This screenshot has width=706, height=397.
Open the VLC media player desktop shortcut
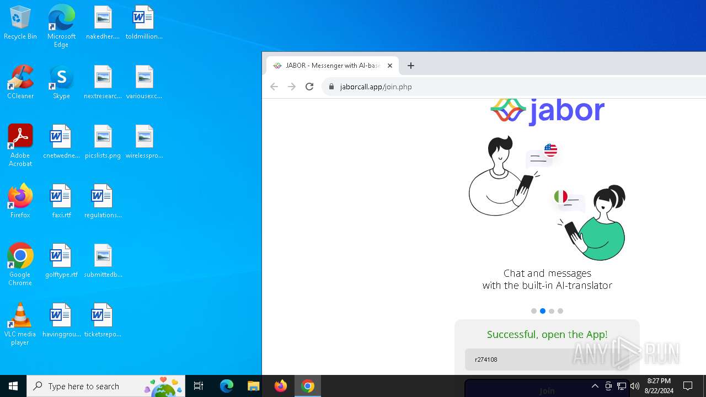[x=20, y=324]
